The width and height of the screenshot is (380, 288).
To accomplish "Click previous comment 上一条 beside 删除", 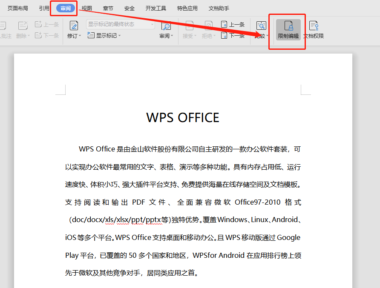I will 47,24.
